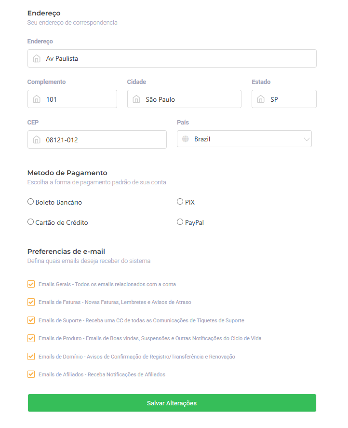Click Salvar Alterações button

tap(172, 403)
